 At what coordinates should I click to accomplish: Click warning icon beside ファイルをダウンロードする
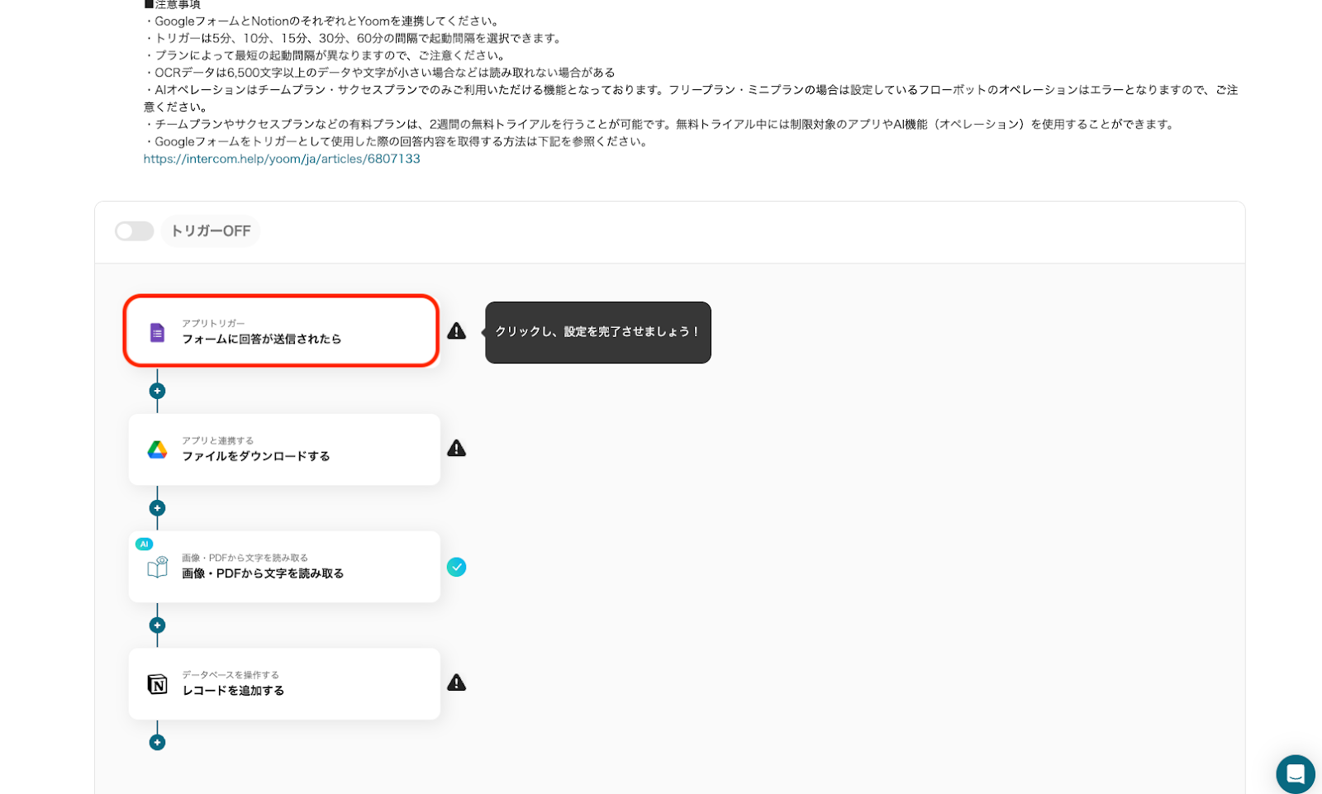click(457, 449)
